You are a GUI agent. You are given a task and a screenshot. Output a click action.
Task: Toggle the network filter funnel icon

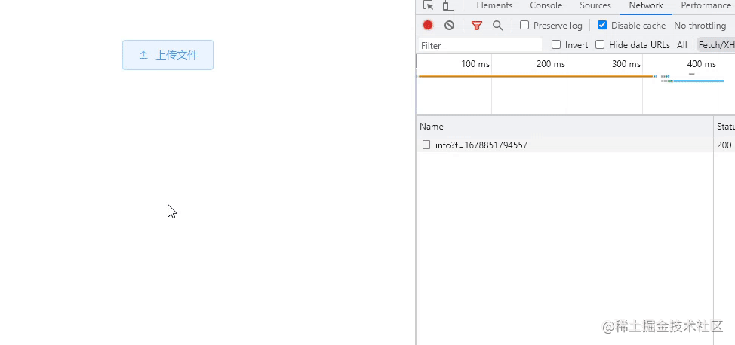[x=477, y=26]
